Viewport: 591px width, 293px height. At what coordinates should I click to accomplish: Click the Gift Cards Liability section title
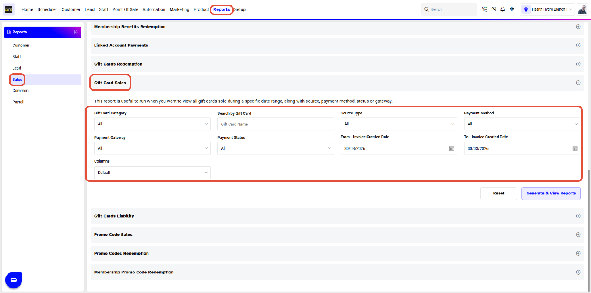(x=114, y=216)
